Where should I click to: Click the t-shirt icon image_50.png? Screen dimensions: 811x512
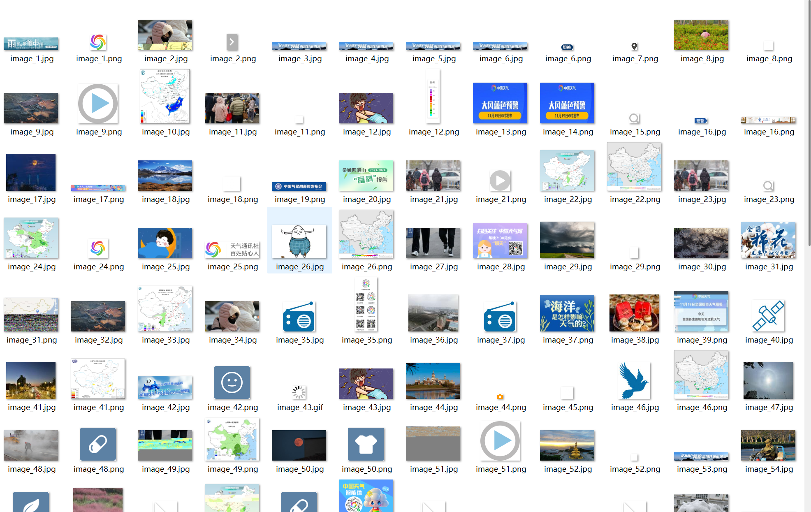tap(366, 444)
